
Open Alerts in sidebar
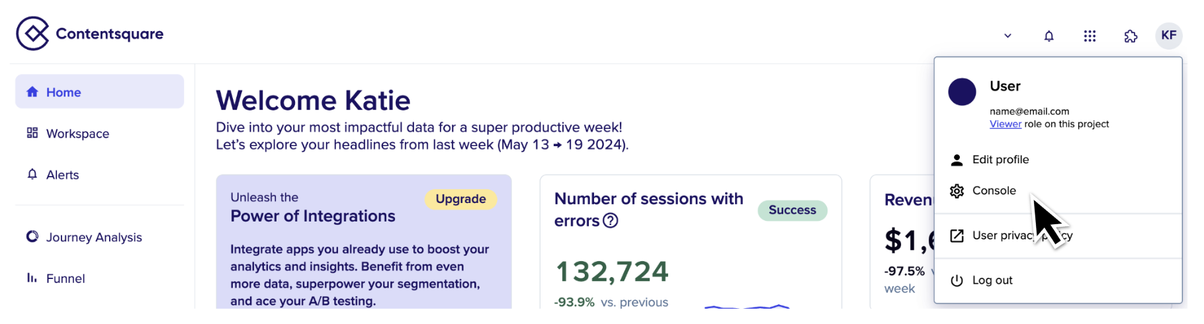[99, 175]
